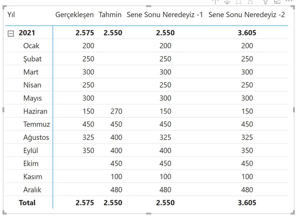Select the Aralık row label
Screen dimensions: 304x219
tap(32, 190)
